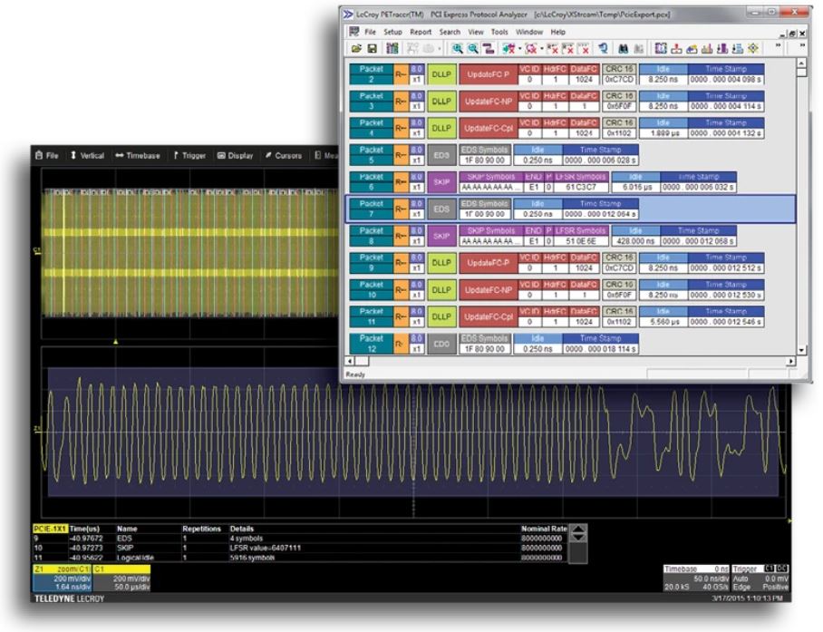Open the Search menu in PETracer
The width and height of the screenshot is (823, 632).
click(x=450, y=32)
